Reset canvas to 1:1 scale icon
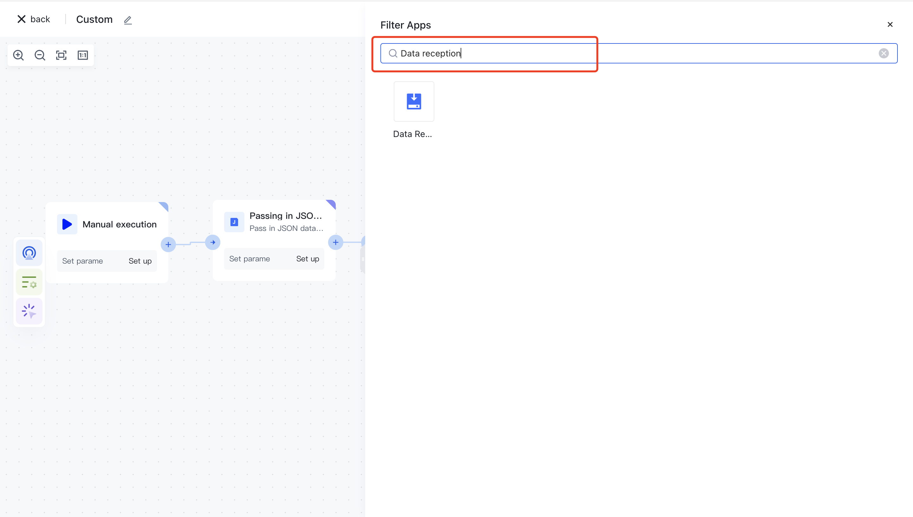Screen dimensions: 913x517 (83, 55)
